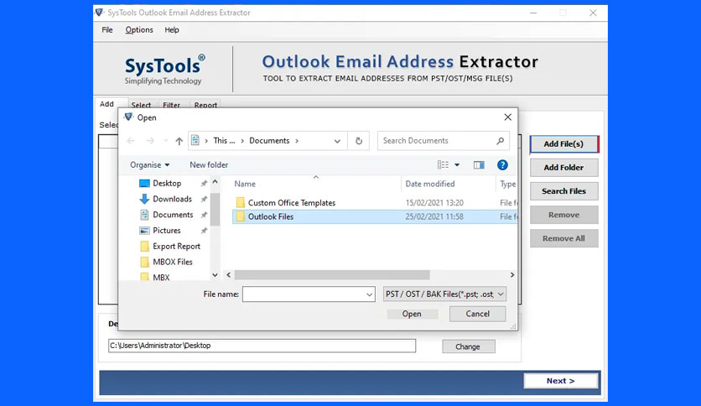The image size is (701, 406).
Task: Sort by Name column header
Action: coord(245,184)
